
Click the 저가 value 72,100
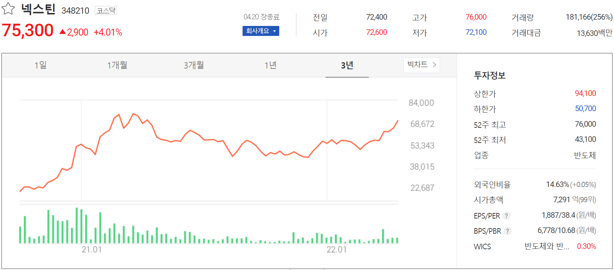click(476, 32)
